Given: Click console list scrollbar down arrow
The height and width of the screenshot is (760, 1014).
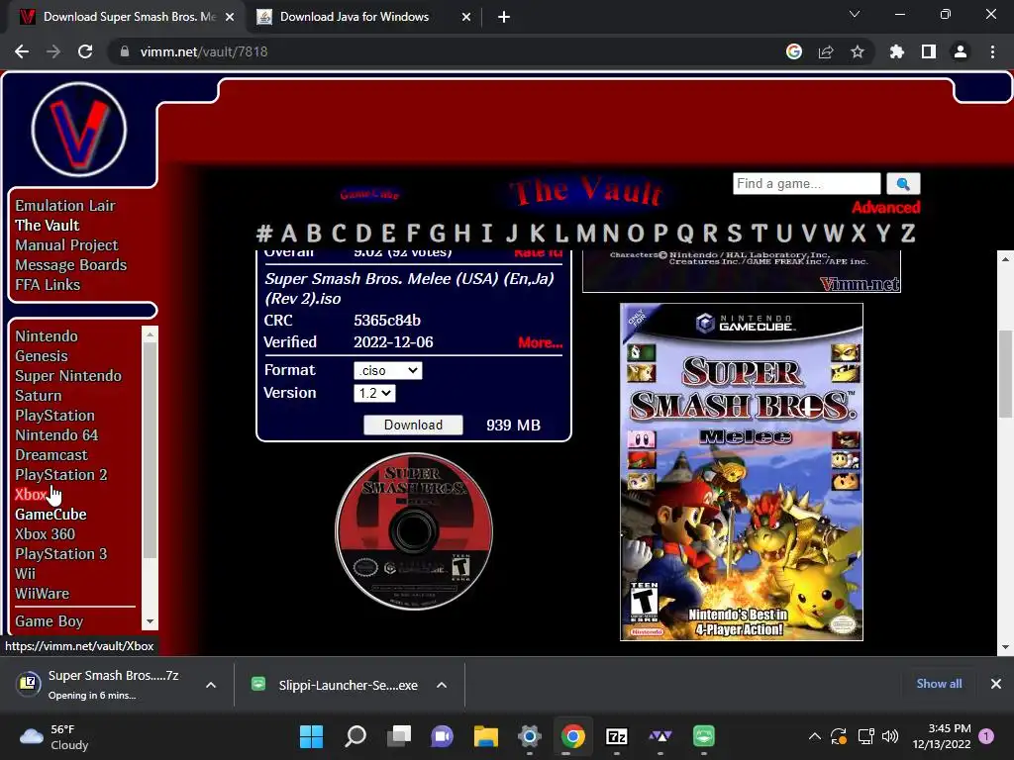Looking at the screenshot, I should tap(151, 621).
